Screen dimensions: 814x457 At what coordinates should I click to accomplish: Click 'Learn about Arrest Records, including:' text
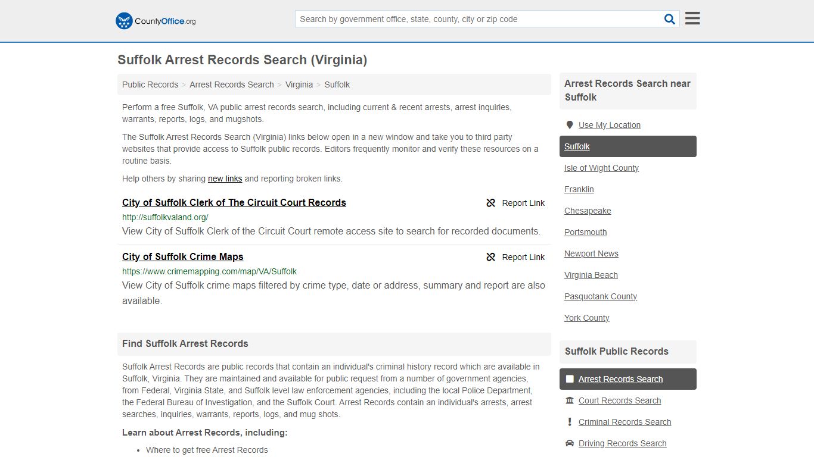coord(205,433)
